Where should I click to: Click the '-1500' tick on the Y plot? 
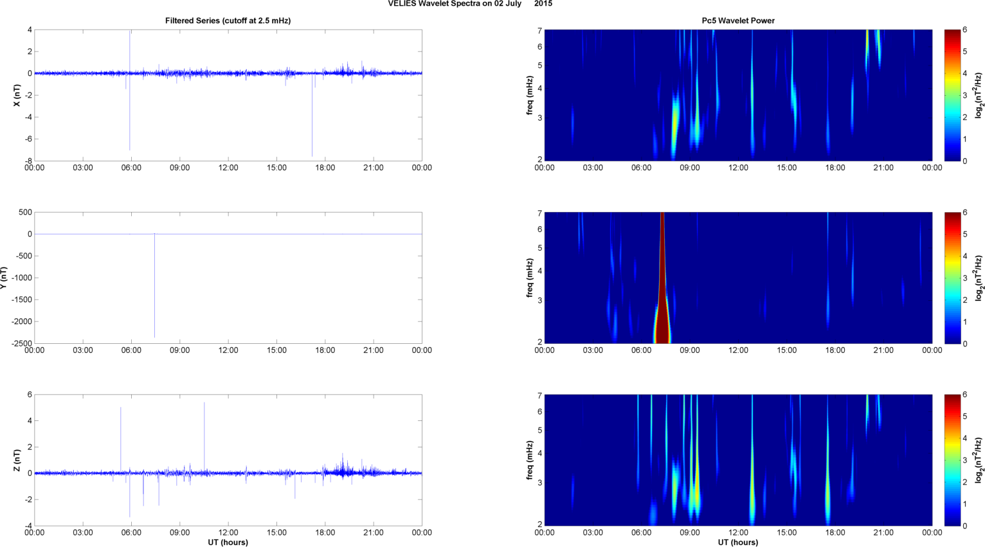tap(21, 300)
